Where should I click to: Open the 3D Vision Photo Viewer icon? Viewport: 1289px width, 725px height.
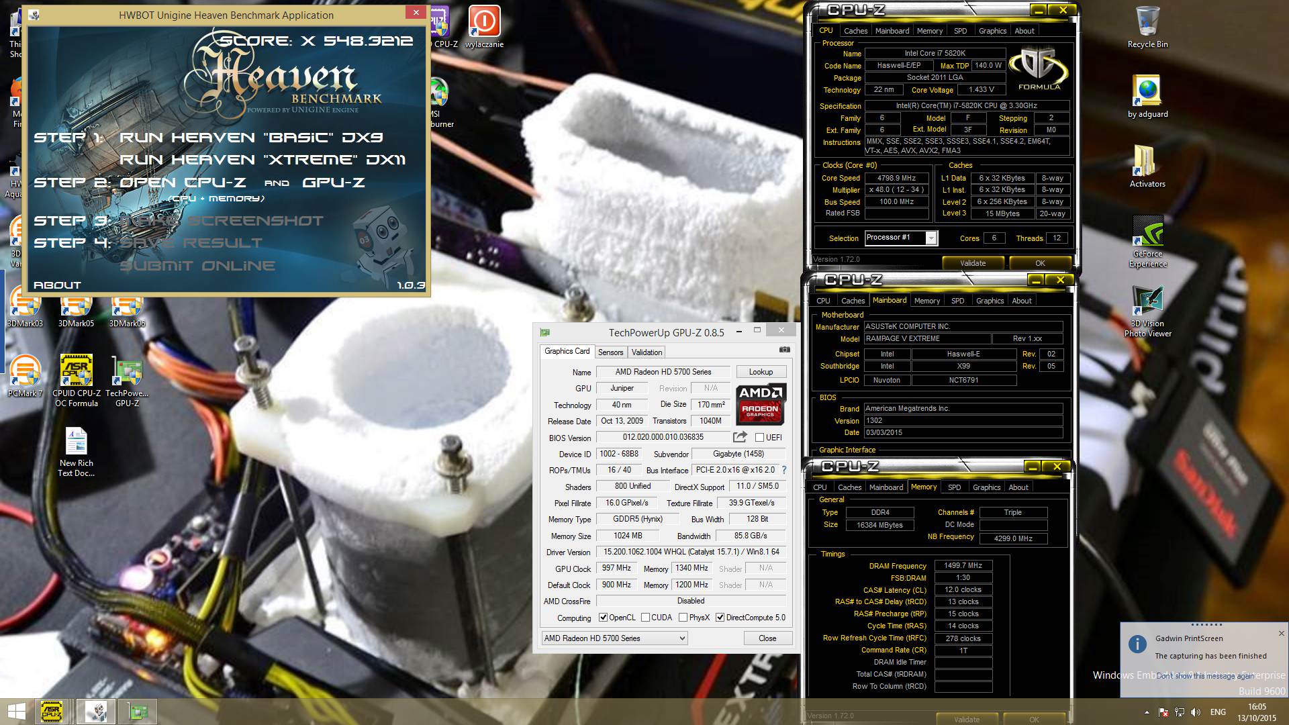coord(1147,311)
